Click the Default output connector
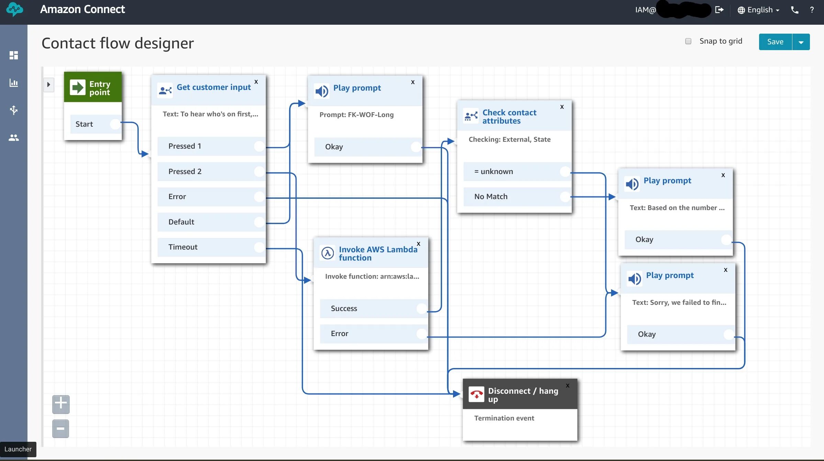The height and width of the screenshot is (461, 824). tap(259, 222)
